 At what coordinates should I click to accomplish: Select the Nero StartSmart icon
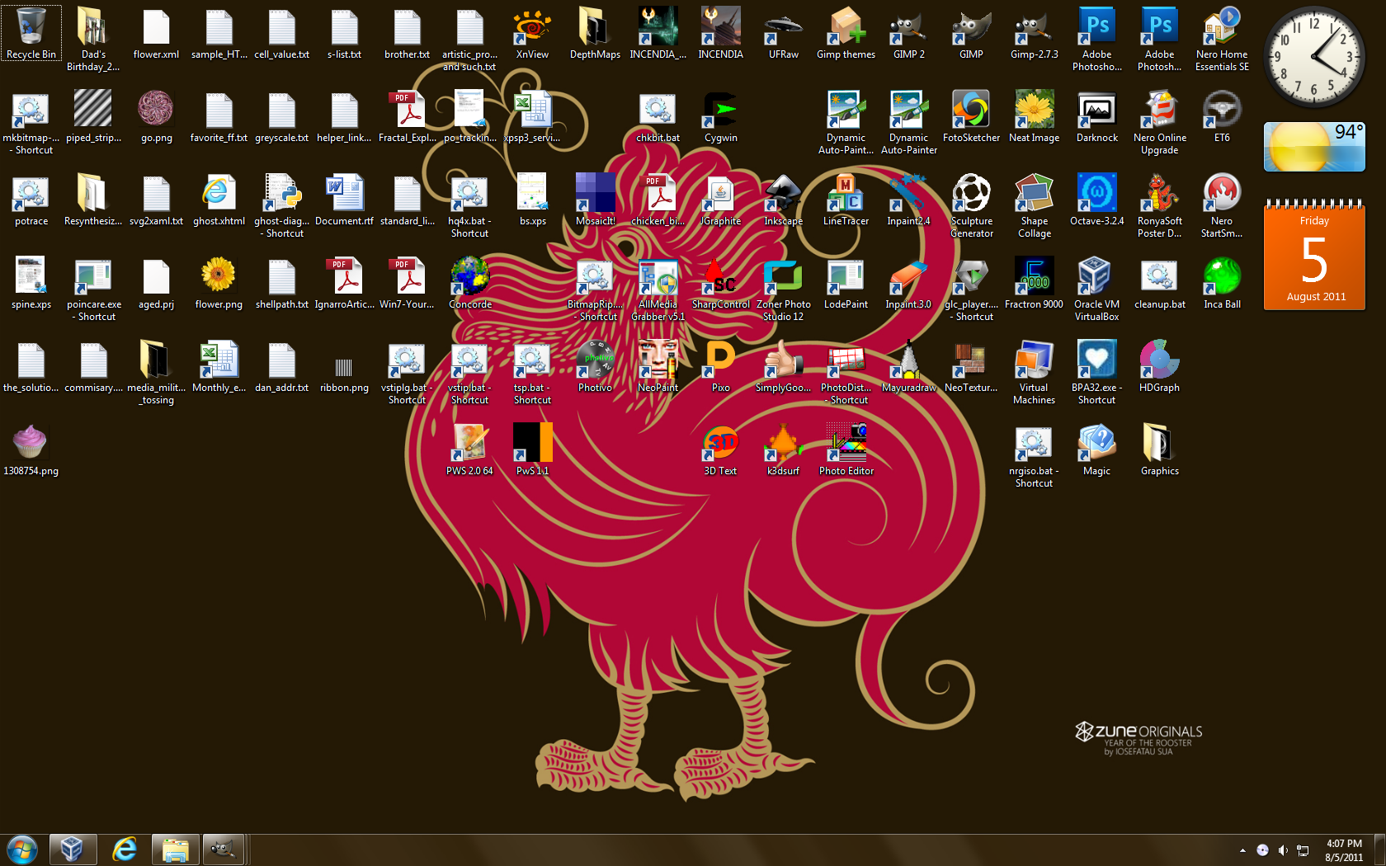pyautogui.click(x=1222, y=205)
